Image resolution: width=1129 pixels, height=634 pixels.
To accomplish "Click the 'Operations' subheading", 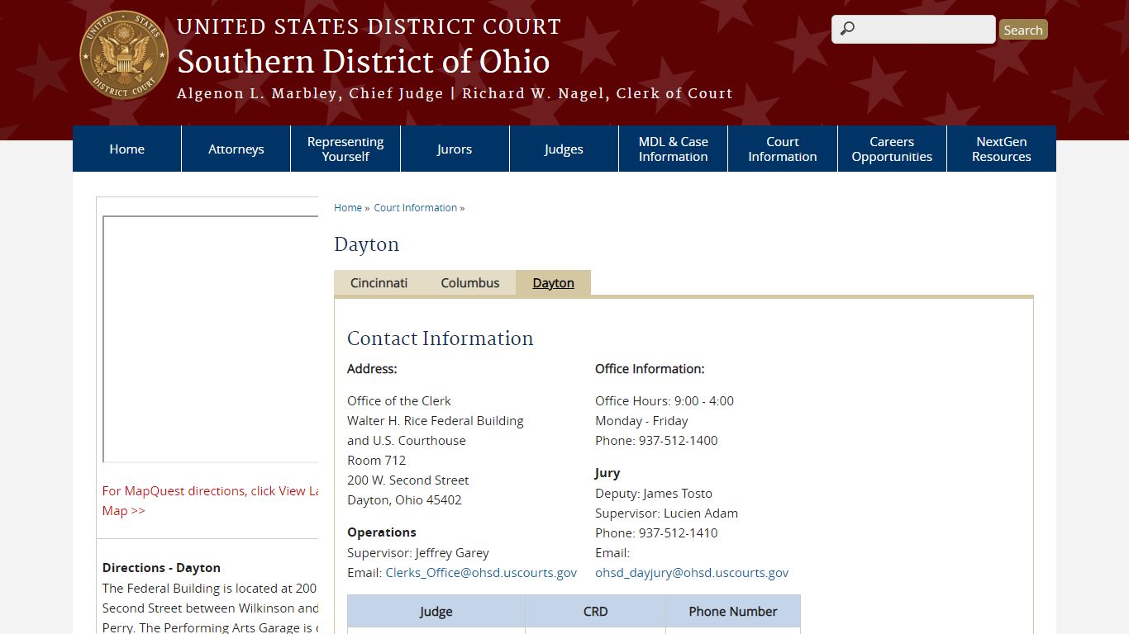I will [x=382, y=532].
